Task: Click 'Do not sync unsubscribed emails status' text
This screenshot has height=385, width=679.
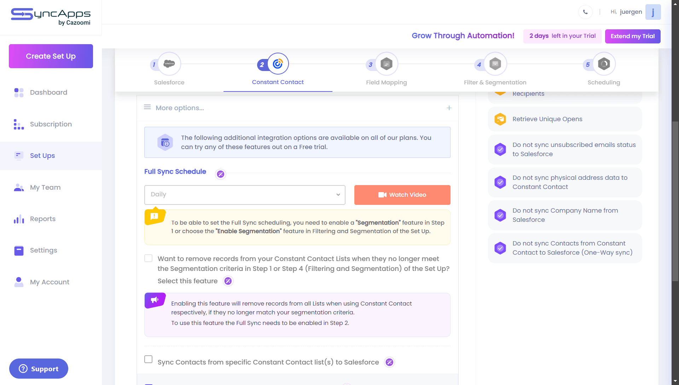Action: tap(574, 149)
